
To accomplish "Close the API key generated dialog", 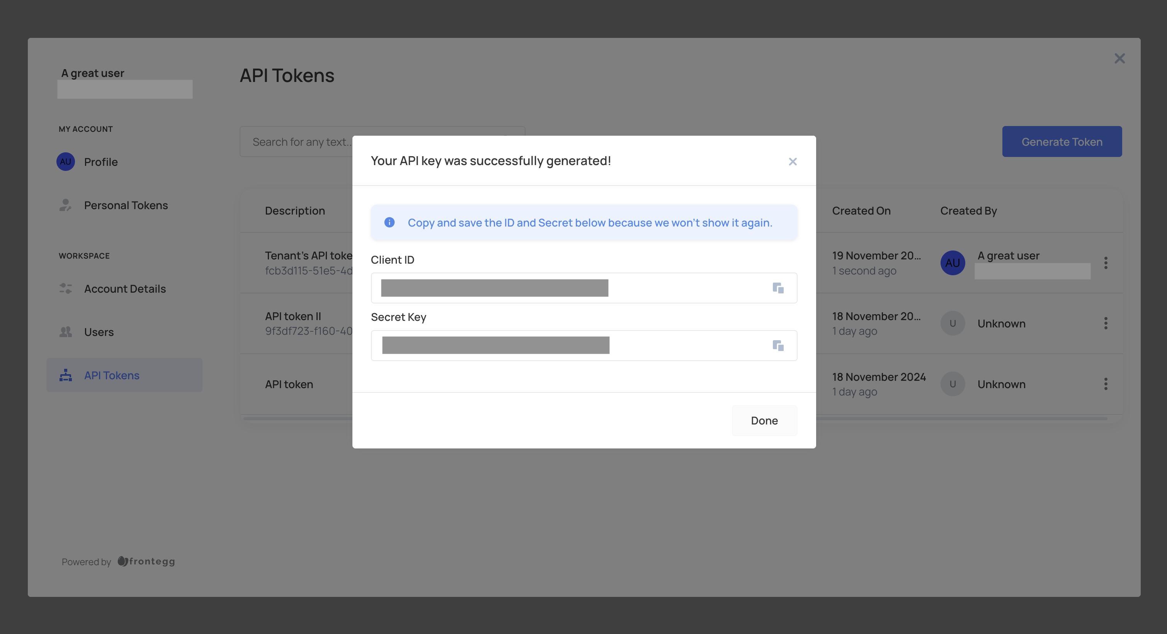I will coord(792,162).
